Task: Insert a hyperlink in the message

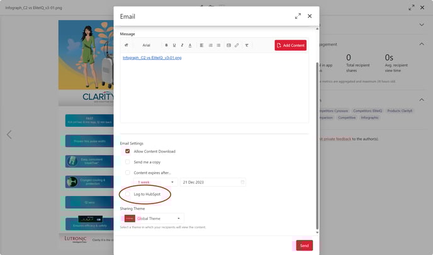Action: pos(237,45)
